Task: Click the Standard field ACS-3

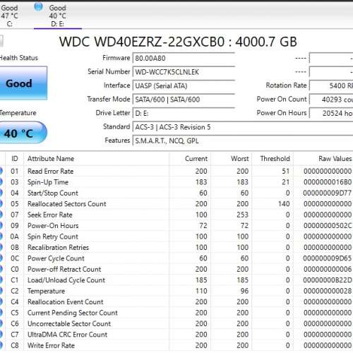Action: click(x=243, y=127)
